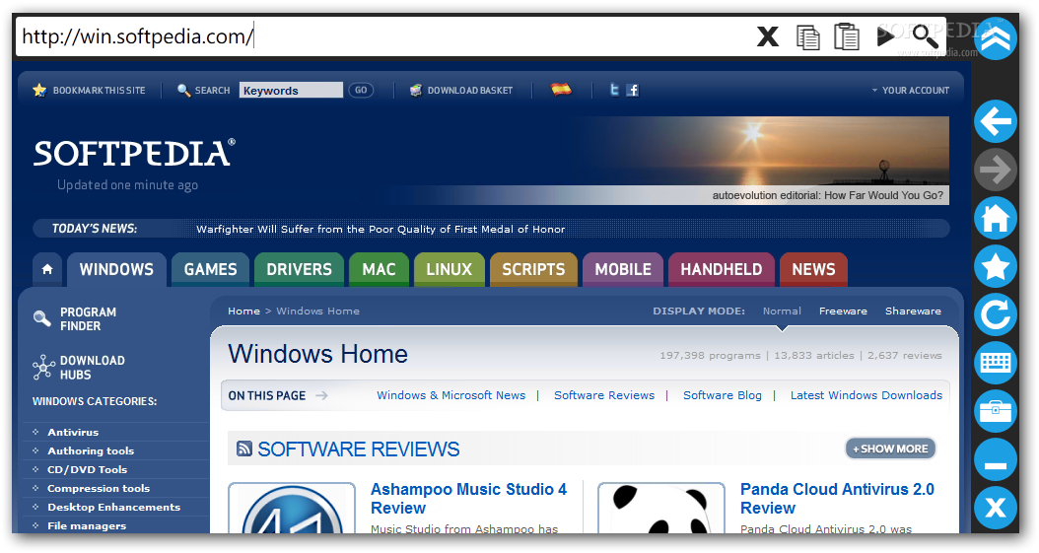Click the home icon tab
This screenshot has height=553, width=1039.
47,269
